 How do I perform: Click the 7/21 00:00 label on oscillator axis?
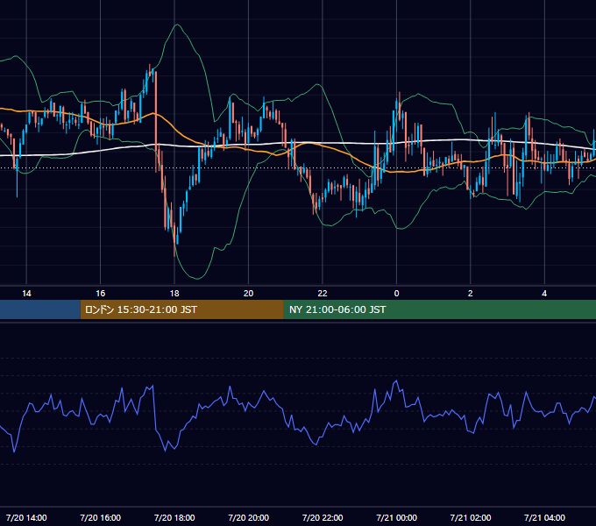pos(396,517)
